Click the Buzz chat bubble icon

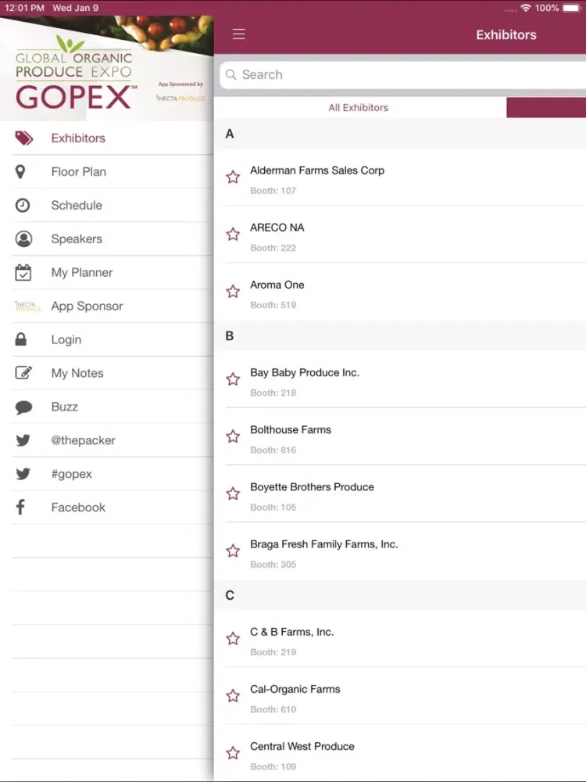(23, 407)
